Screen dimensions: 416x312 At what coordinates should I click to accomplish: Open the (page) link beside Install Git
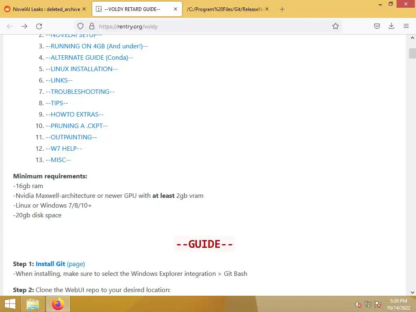point(76,264)
